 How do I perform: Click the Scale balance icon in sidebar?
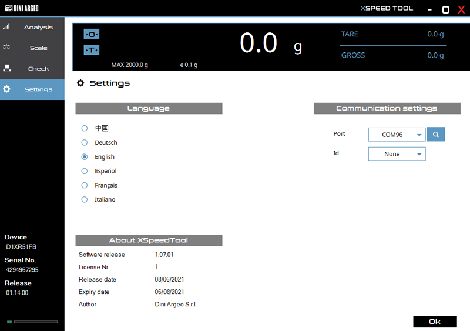click(6, 48)
